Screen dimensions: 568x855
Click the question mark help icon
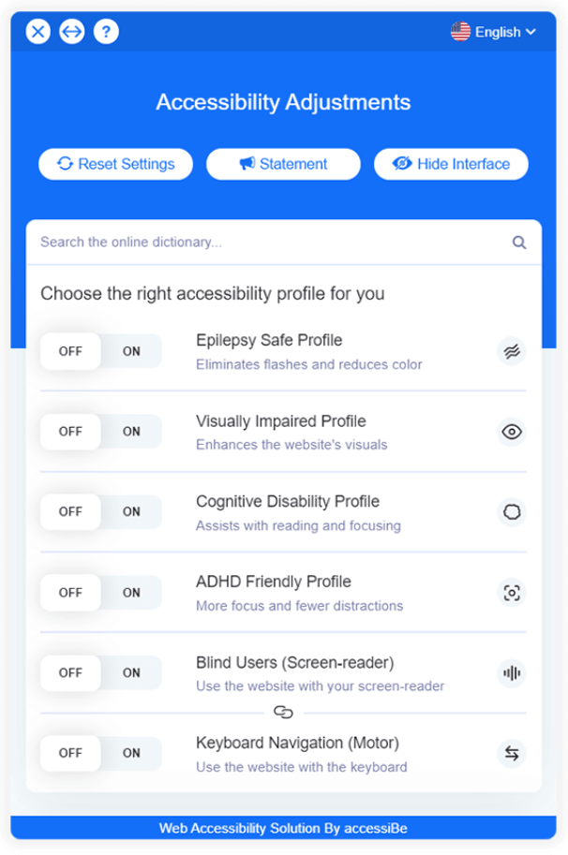[x=106, y=32]
